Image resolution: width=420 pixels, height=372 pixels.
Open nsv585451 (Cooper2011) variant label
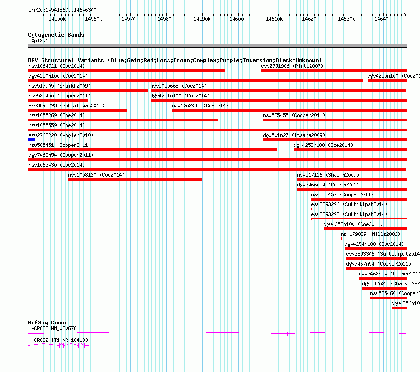point(59,145)
